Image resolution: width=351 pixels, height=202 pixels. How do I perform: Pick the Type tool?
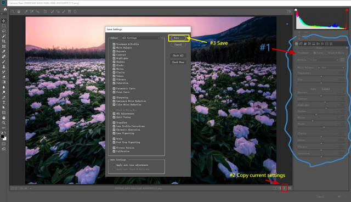(4, 102)
